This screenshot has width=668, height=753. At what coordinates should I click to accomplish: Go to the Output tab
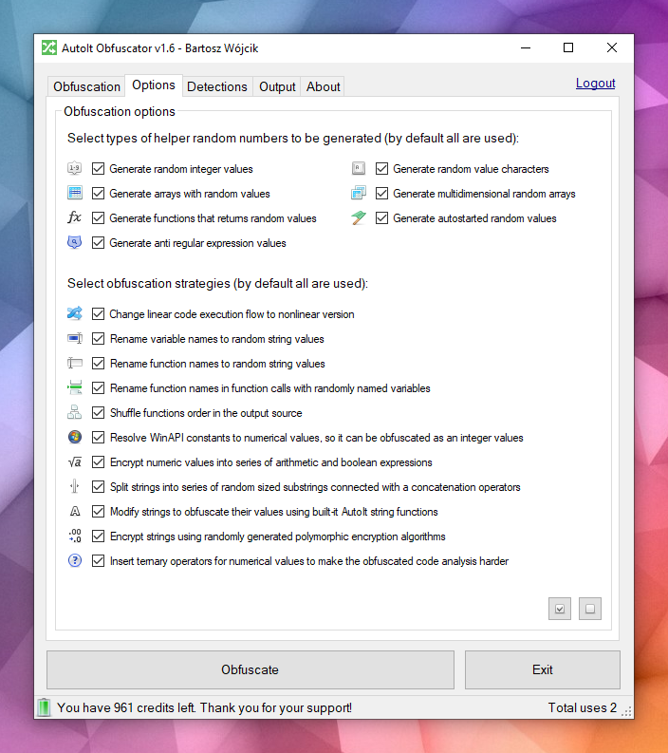click(277, 86)
